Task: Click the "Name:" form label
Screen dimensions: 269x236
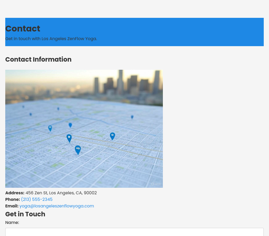Action: (x=12, y=222)
